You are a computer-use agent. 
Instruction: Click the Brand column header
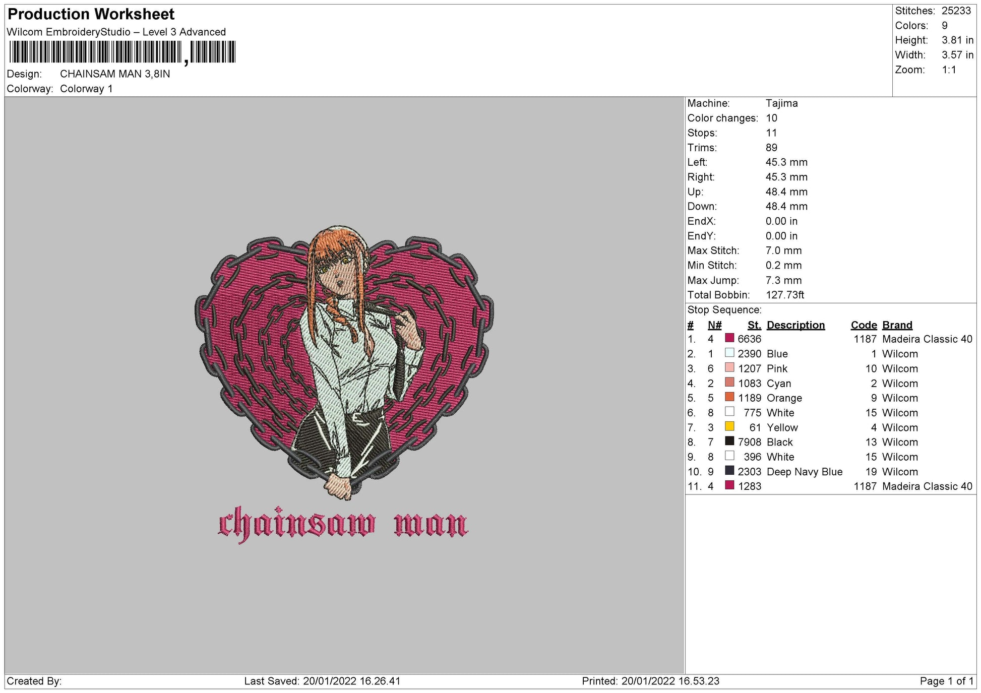[x=897, y=325]
